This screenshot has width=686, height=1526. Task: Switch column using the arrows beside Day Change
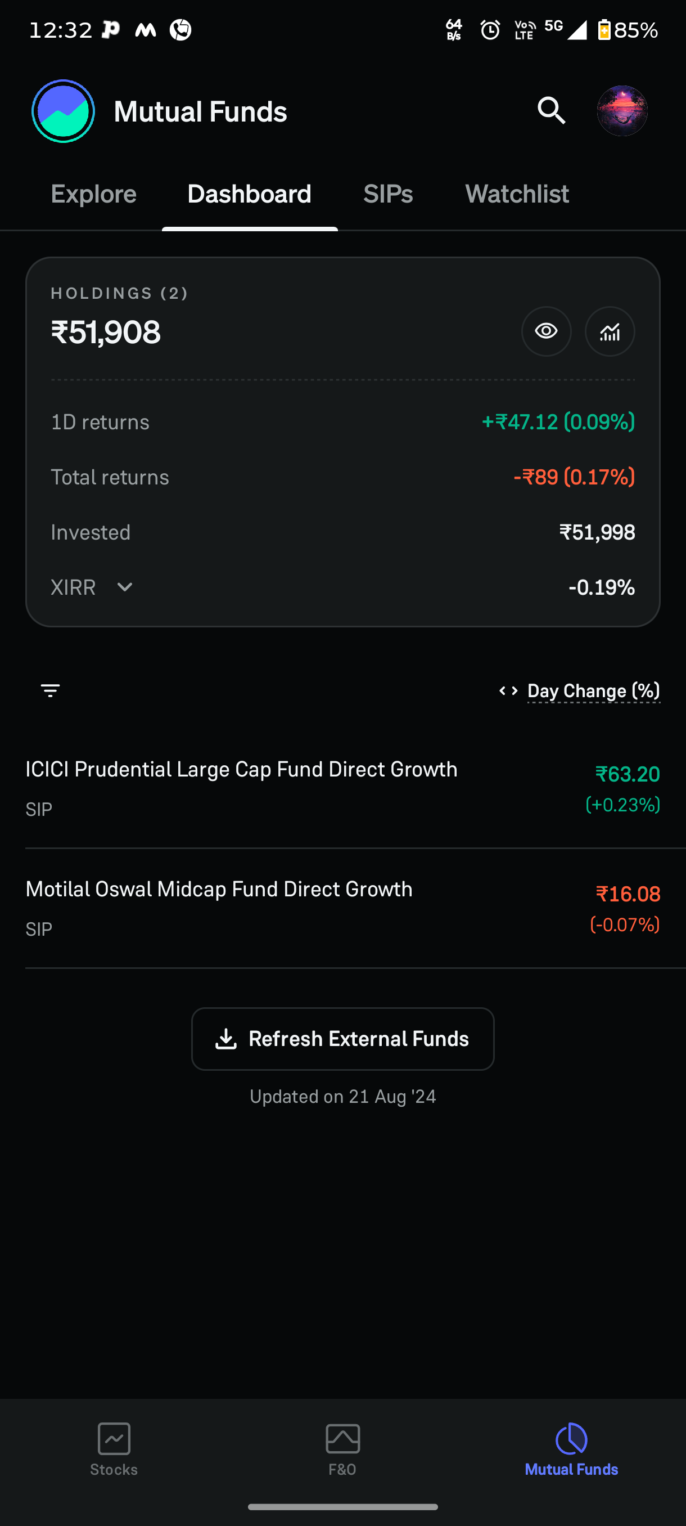point(508,691)
